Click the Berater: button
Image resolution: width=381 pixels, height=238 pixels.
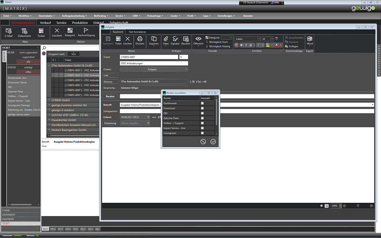click(110, 96)
